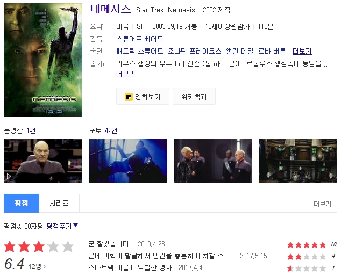
Task: Open the 위키백과 button
Action: click(x=194, y=97)
